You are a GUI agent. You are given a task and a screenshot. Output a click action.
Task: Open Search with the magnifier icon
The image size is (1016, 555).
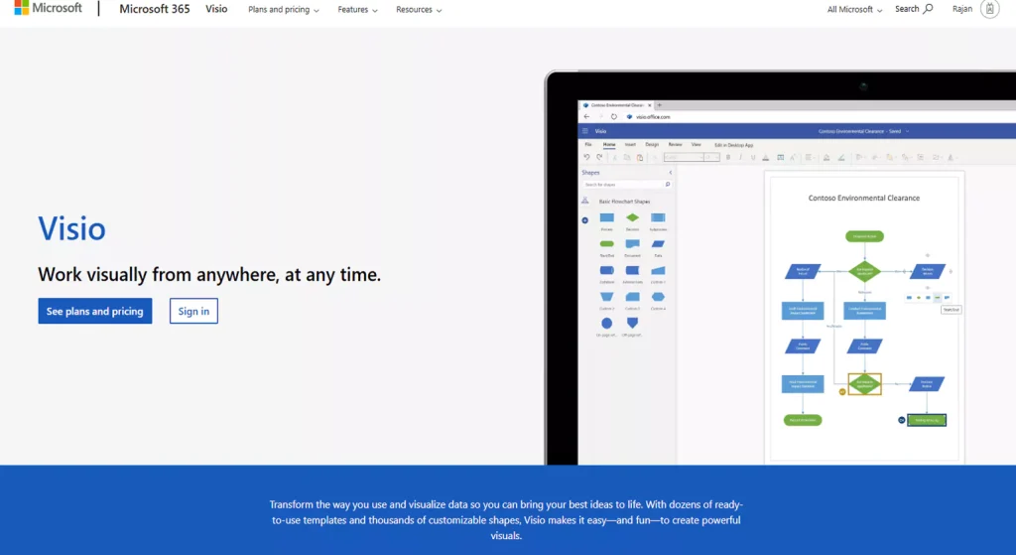(914, 9)
